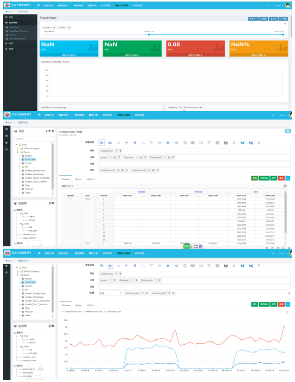Toggle Canada-store_cost legend series
Image resolution: width=295 pixels, height=382 pixels.
(71, 311)
